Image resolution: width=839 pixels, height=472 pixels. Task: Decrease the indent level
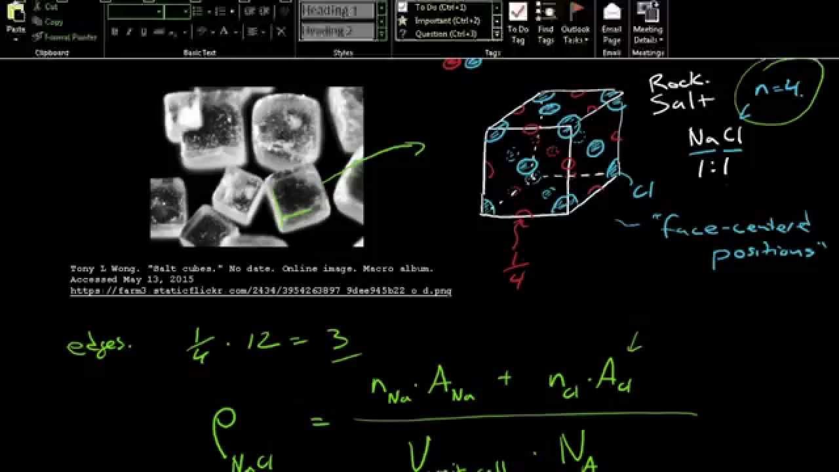click(x=250, y=12)
